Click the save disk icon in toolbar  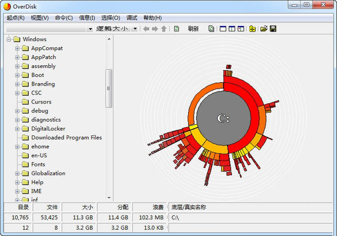pyautogui.click(x=273, y=29)
